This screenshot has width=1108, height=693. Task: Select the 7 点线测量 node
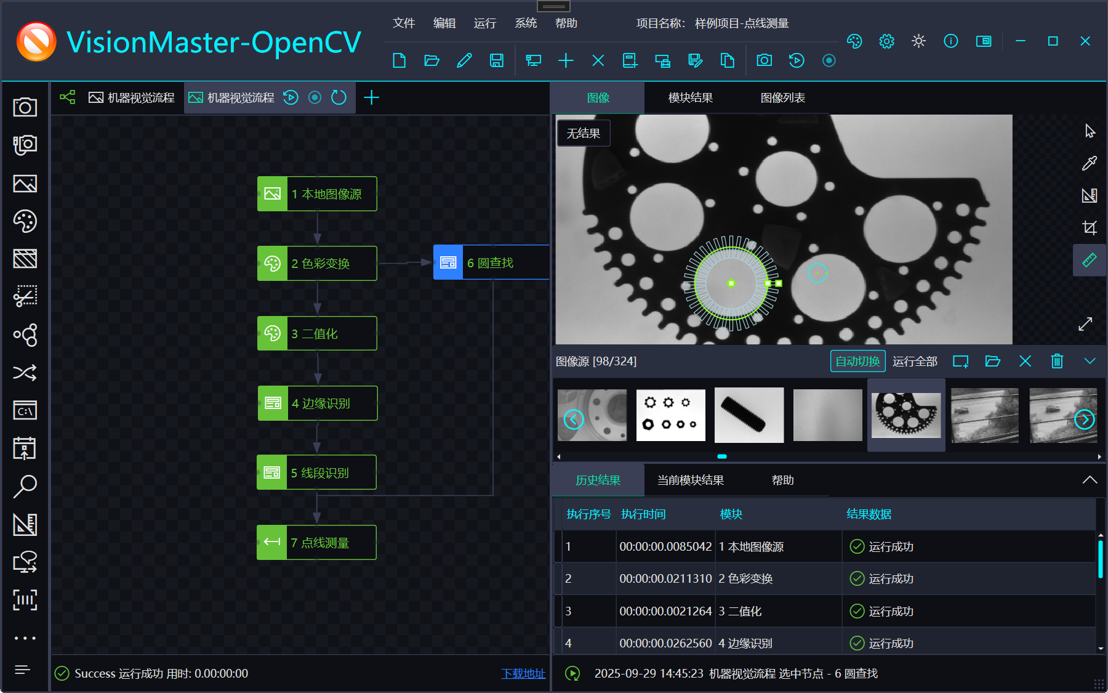click(316, 543)
